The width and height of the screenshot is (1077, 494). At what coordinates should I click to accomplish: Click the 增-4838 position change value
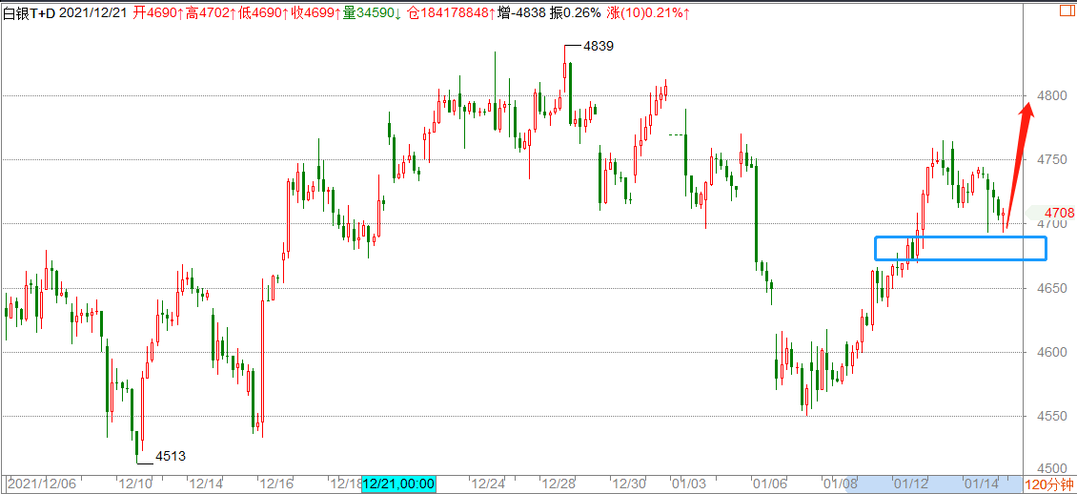click(522, 12)
